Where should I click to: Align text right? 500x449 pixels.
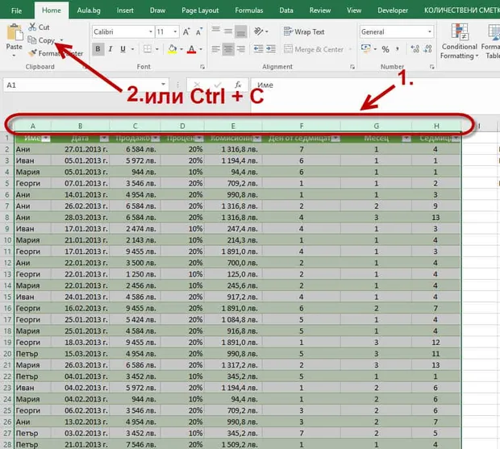241,49
